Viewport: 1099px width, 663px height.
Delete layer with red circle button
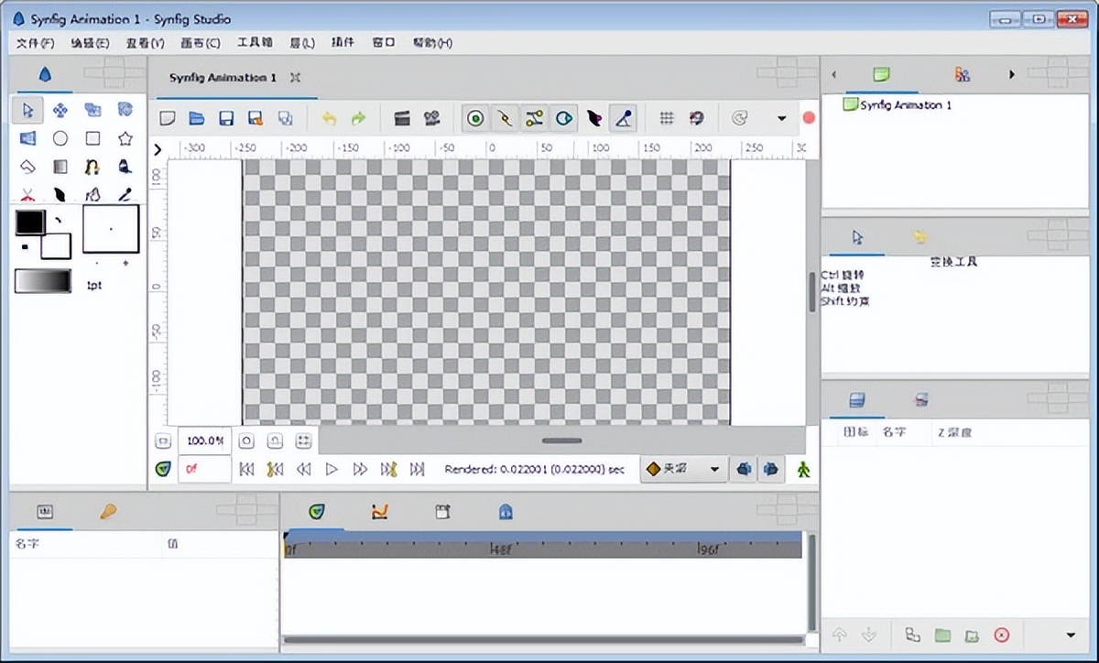coord(1001,636)
